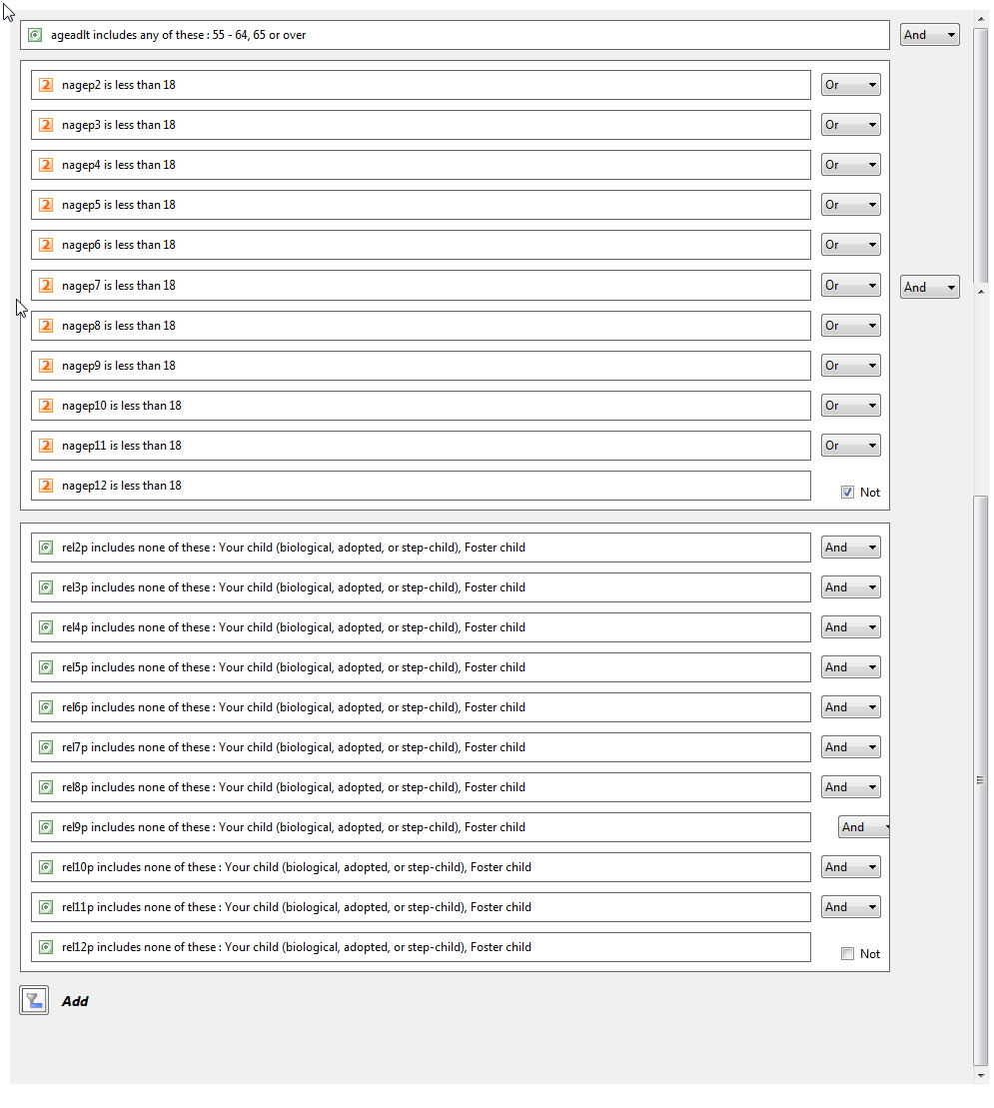Select the nagep9 is less than 18 condition
The width and height of the screenshot is (994, 1108).
click(x=421, y=366)
